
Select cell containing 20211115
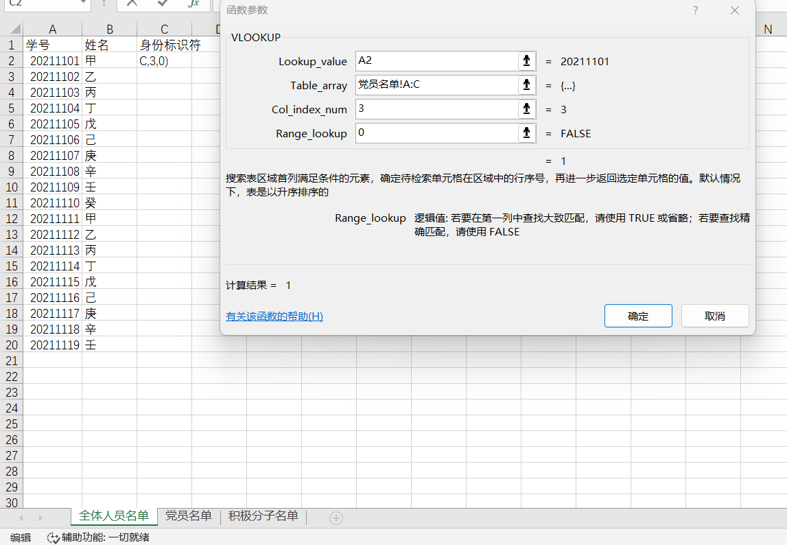[52, 282]
